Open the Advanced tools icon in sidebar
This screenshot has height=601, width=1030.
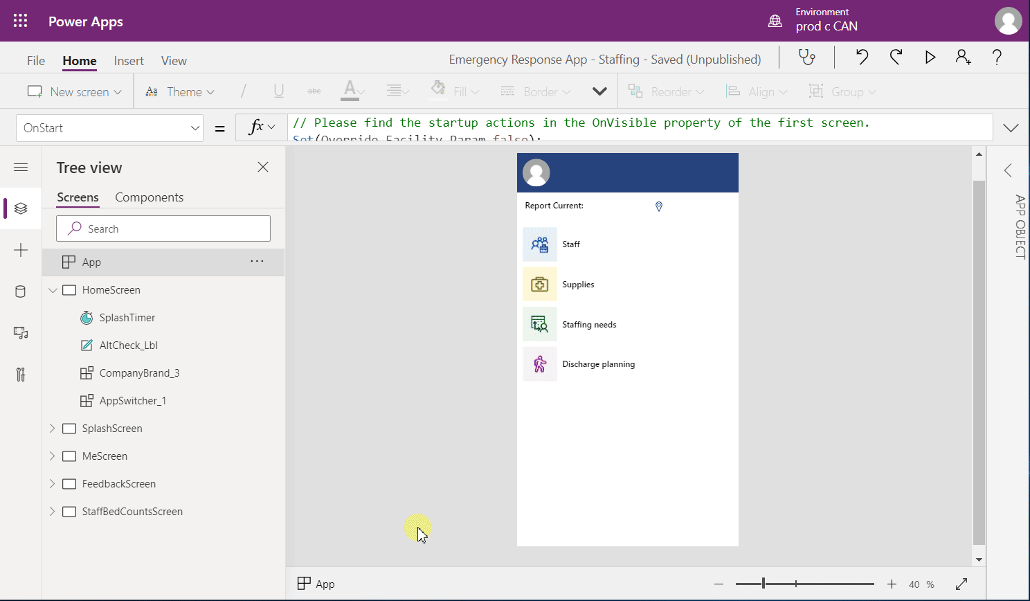(x=21, y=375)
